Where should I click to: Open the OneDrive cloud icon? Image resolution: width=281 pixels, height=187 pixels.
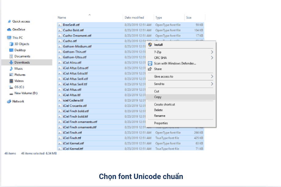click(x=9, y=30)
